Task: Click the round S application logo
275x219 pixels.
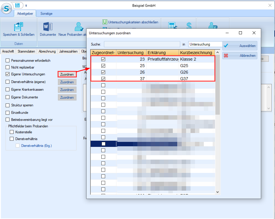Action: coord(6,8)
